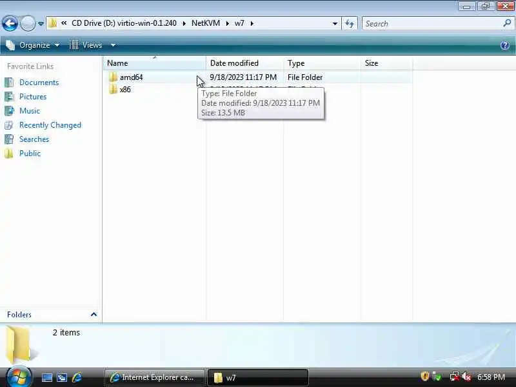Expand the hidden breadcrumb path chevrons
The height and width of the screenshot is (387, 516).
64,23
